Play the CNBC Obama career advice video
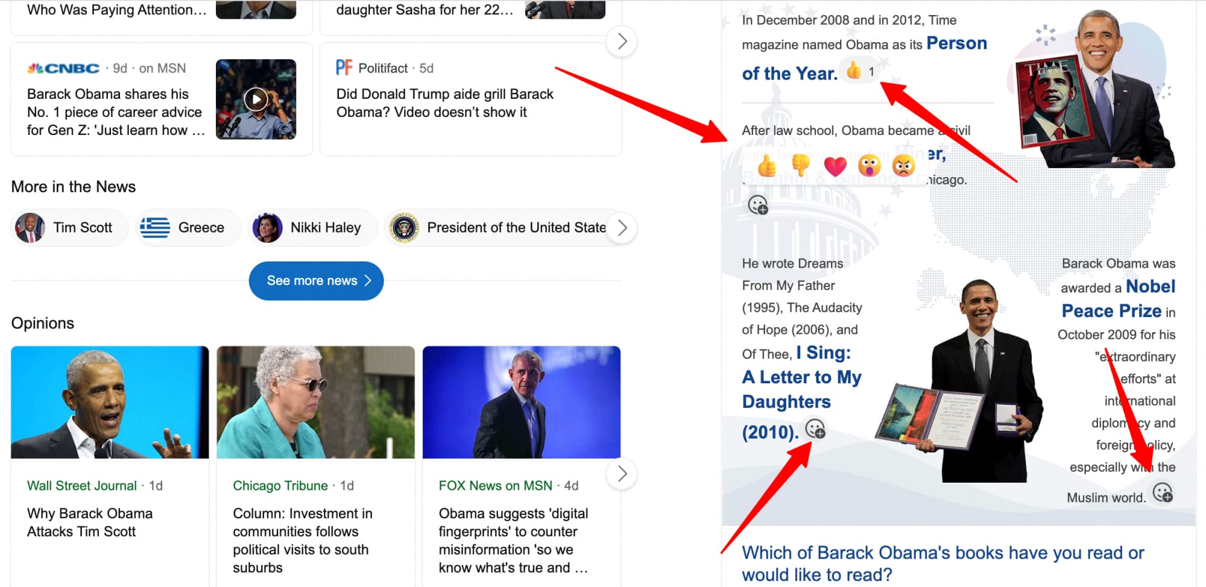This screenshot has height=587, width=1206. coord(256,99)
